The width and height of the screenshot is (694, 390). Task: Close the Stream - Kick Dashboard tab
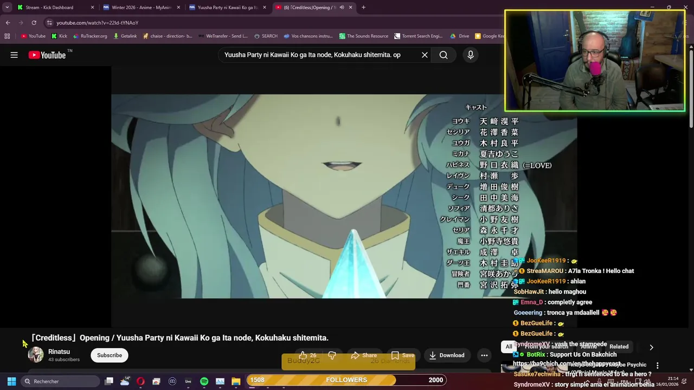click(x=92, y=8)
